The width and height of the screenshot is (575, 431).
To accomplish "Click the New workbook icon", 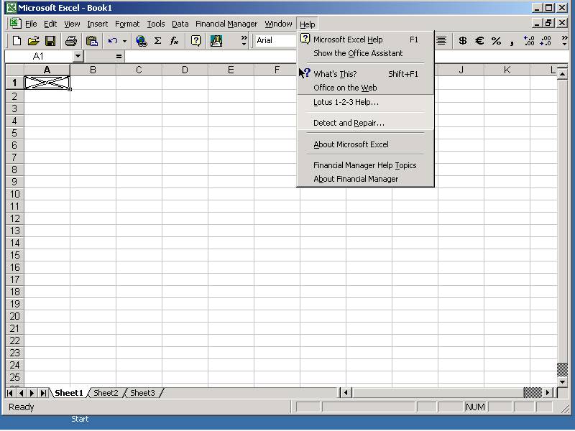I will [x=17, y=41].
